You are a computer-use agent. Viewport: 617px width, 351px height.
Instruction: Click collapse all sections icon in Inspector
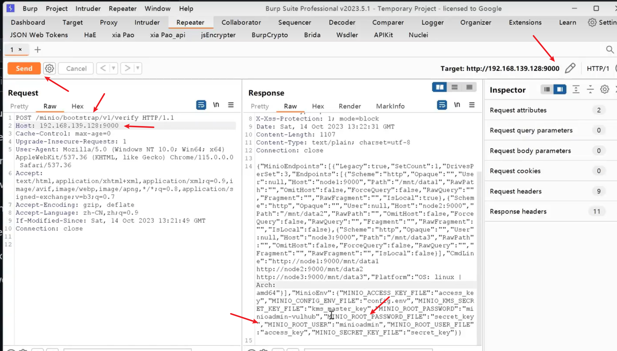(x=590, y=89)
